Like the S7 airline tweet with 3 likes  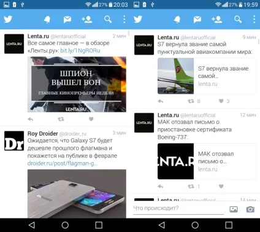221,101
